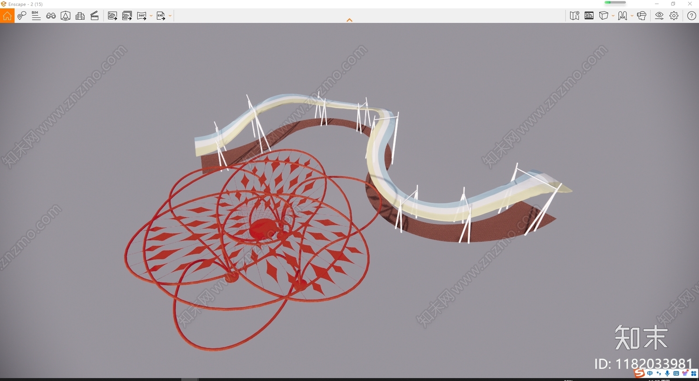
Task: Open the input method skin shirt icon
Action: tap(685, 374)
